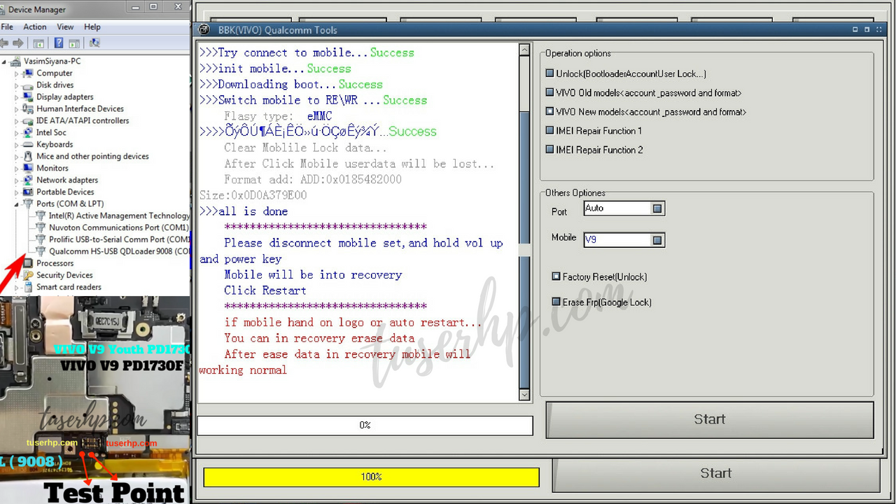Expand the Keyboards tree node
This screenshot has height=504, width=896.
[17, 145]
